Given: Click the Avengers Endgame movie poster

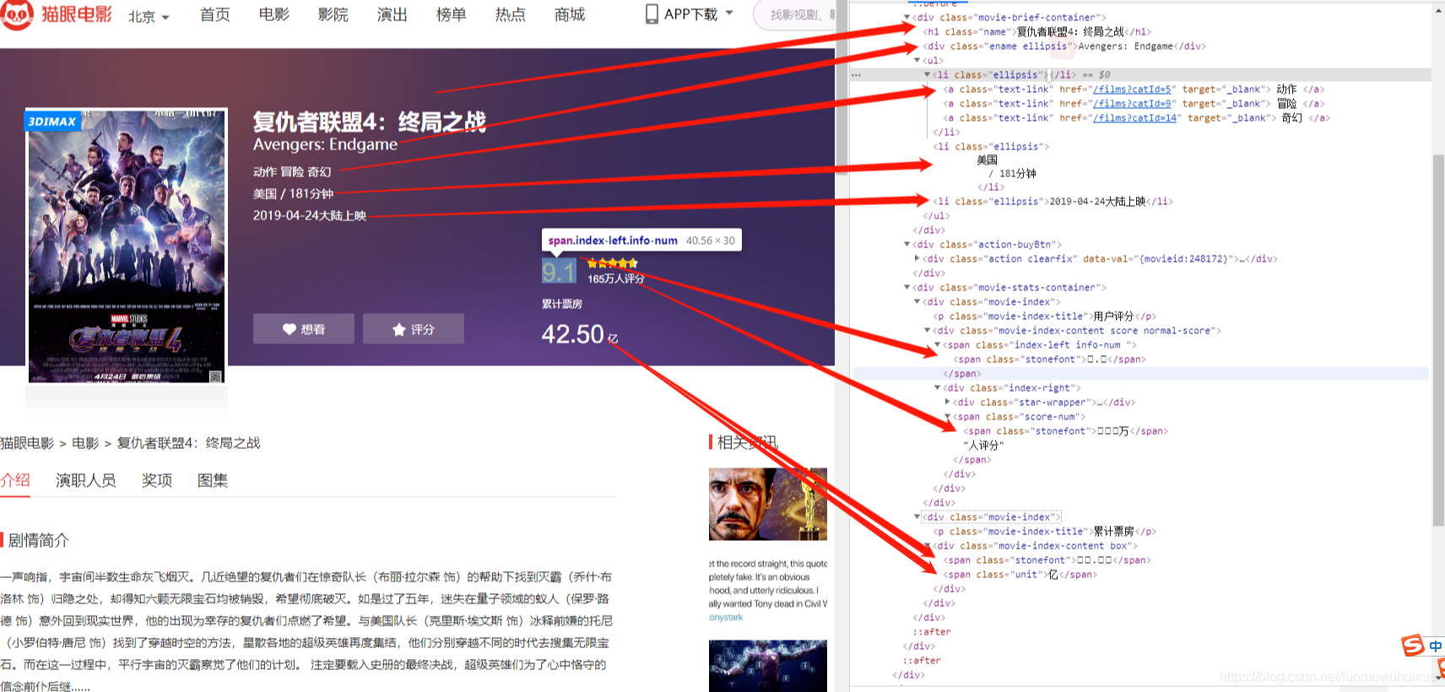Looking at the screenshot, I should coord(127,246).
